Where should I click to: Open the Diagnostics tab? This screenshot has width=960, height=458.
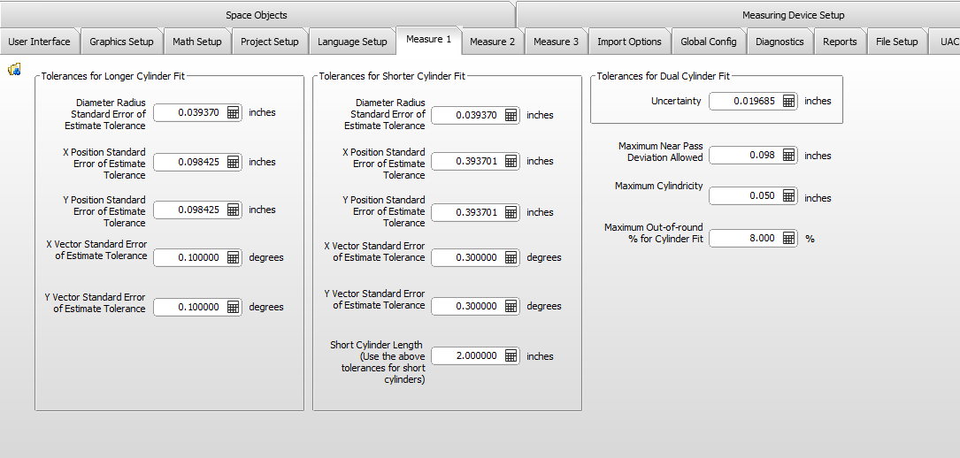pyautogui.click(x=780, y=42)
